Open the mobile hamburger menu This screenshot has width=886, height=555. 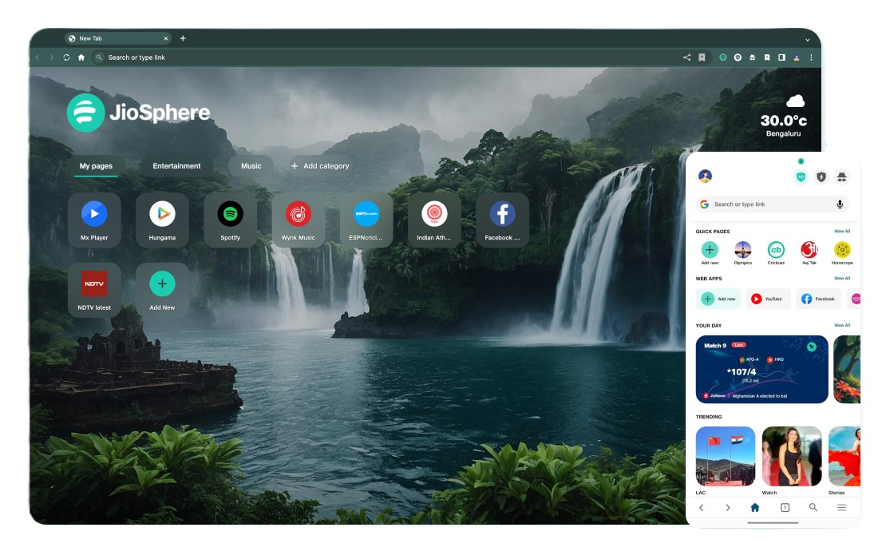click(x=841, y=507)
